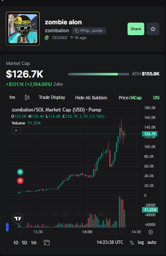Click the zombalon/SOL Market Cap chart title
The height and width of the screenshot is (256, 166).
tap(56, 110)
